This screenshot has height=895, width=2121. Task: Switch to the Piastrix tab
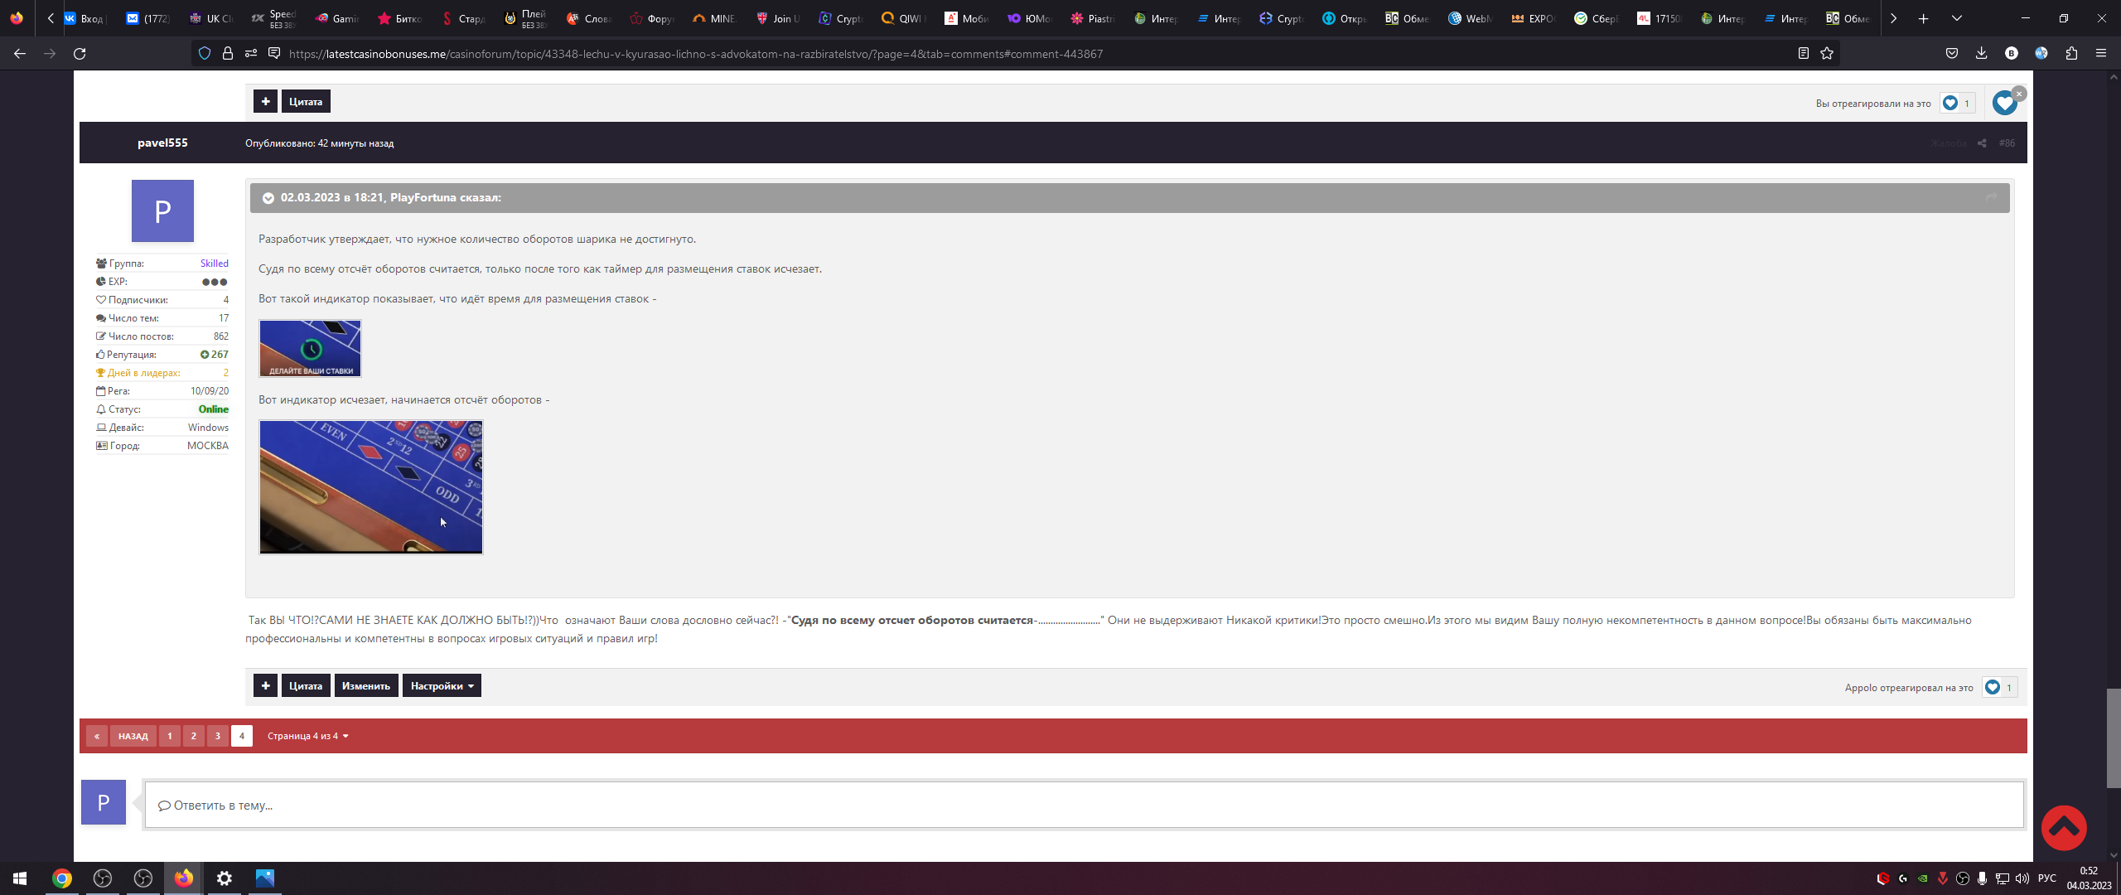point(1094,18)
